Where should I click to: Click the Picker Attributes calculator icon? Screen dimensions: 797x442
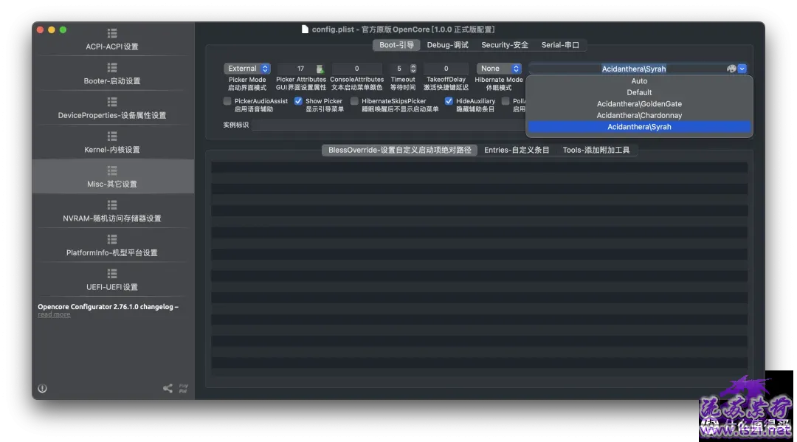point(320,69)
